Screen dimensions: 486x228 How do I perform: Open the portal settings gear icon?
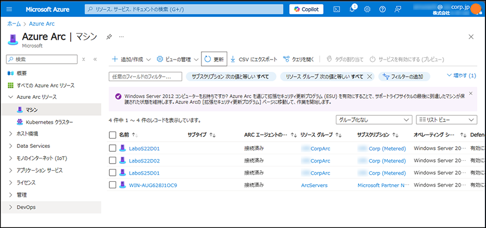367,9
